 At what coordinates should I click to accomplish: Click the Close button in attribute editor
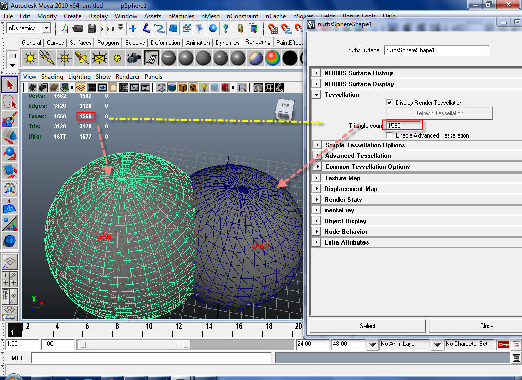487,326
